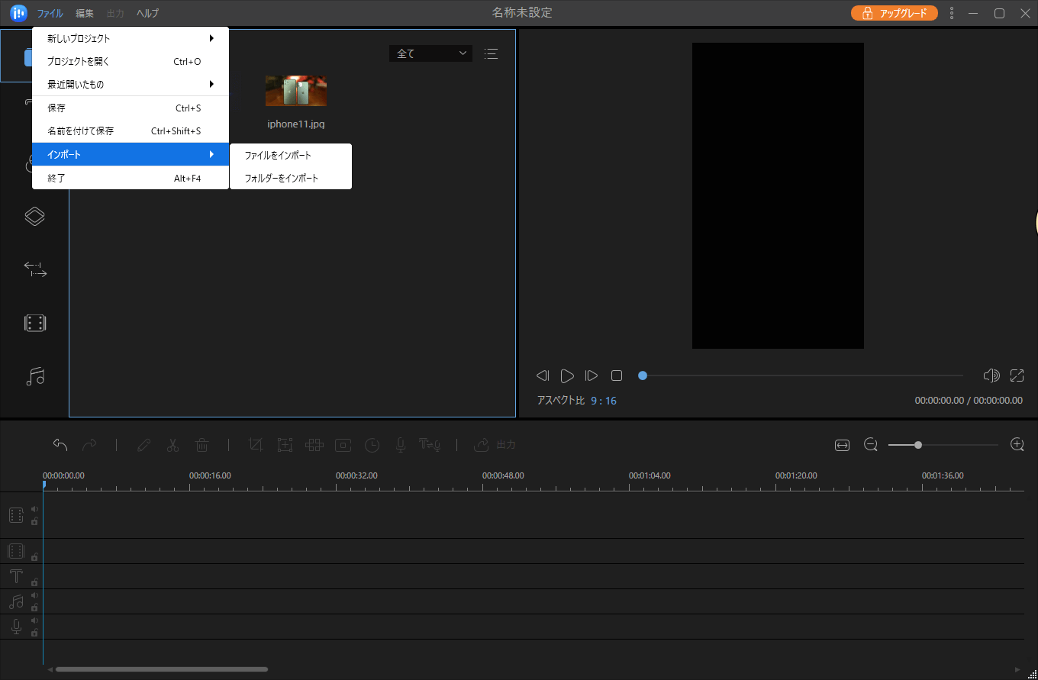
Task: Open the 全て media filter dropdown
Action: [430, 53]
